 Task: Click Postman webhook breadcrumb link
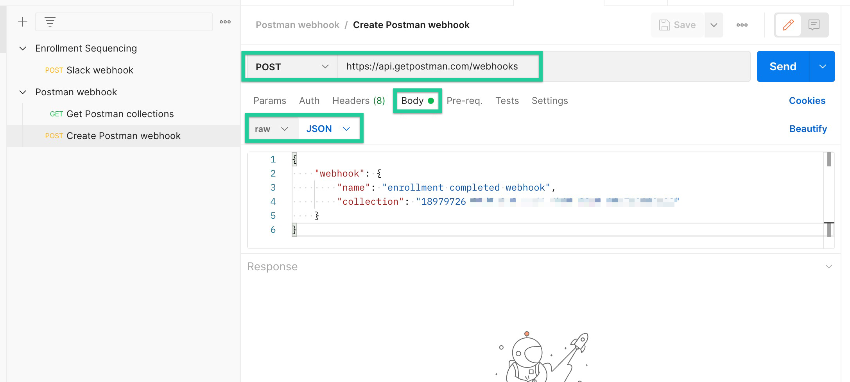tap(298, 25)
